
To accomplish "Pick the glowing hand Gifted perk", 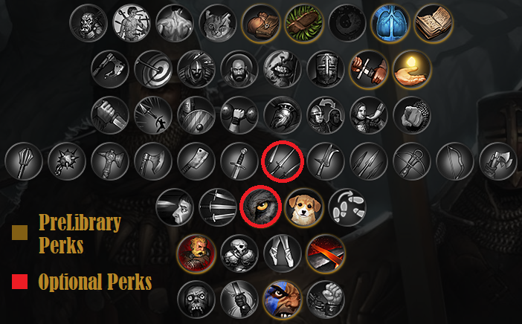I will (x=412, y=69).
